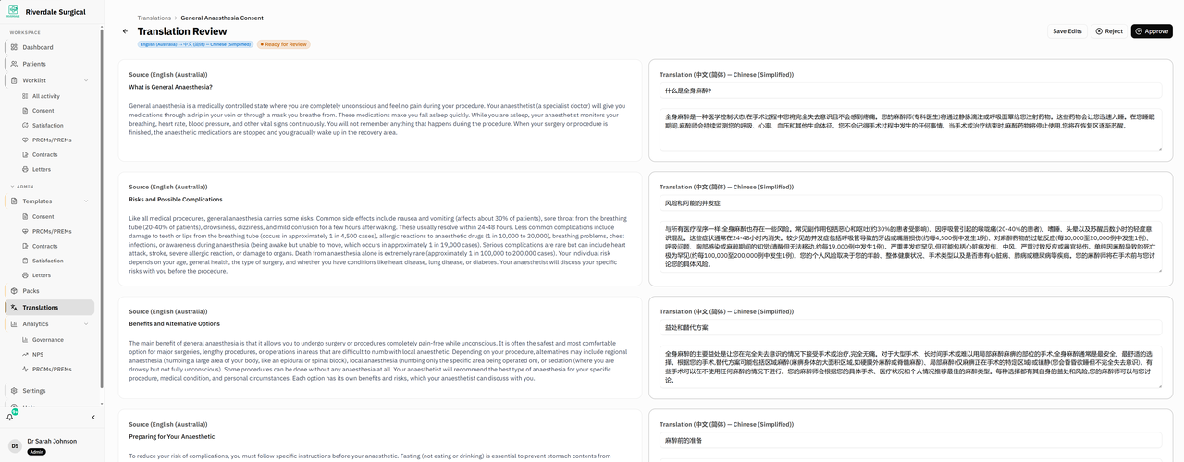The height and width of the screenshot is (462, 1184).
Task: Click the NPS trend icon under Analytics
Action: click(24, 355)
